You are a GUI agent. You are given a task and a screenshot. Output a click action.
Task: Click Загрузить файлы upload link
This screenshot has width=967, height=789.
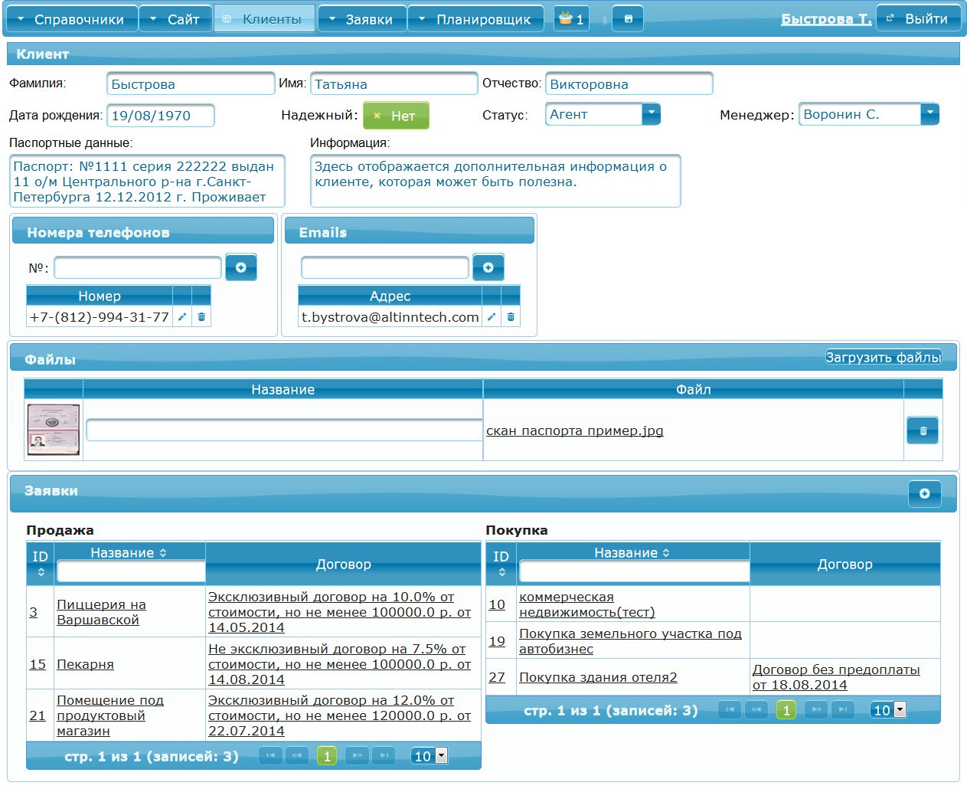(x=884, y=357)
